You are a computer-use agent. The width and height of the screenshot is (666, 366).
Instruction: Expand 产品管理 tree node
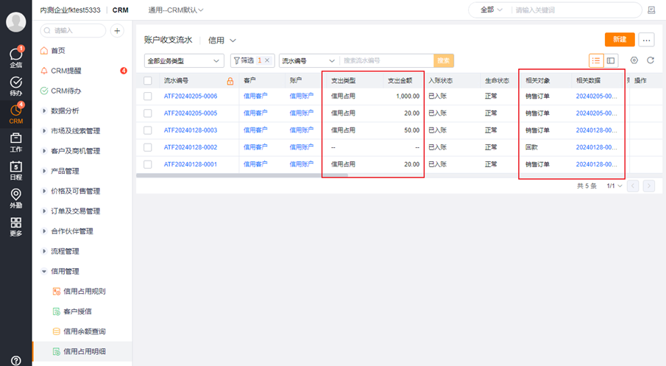point(43,170)
